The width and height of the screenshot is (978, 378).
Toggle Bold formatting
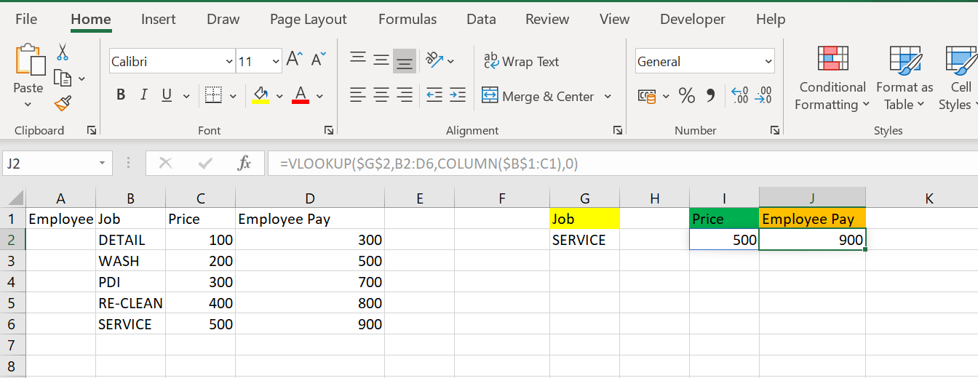click(121, 95)
